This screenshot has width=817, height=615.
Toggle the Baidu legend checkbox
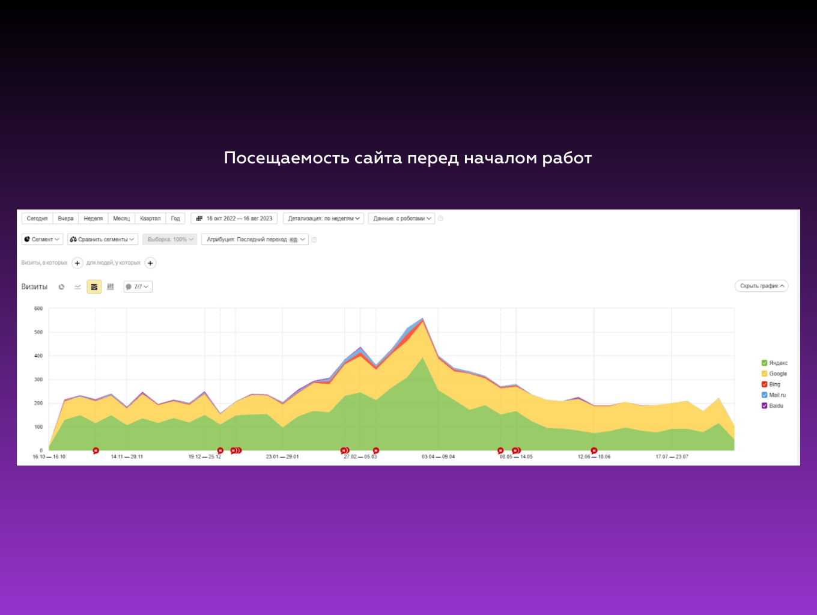[764, 406]
